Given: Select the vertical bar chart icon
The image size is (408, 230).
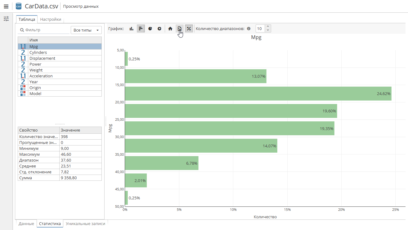Looking at the screenshot, I should 131,28.
